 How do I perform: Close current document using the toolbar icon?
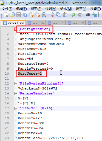click(x=31, y=15)
